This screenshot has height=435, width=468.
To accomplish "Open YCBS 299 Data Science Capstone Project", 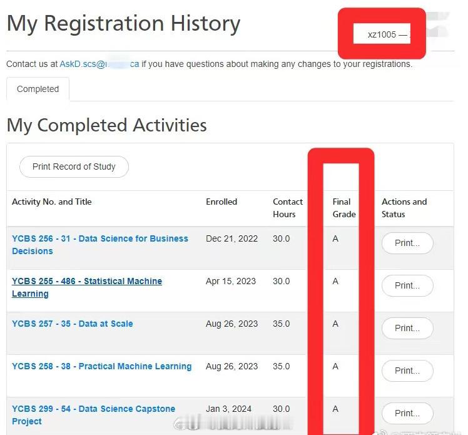I will coord(93,415).
